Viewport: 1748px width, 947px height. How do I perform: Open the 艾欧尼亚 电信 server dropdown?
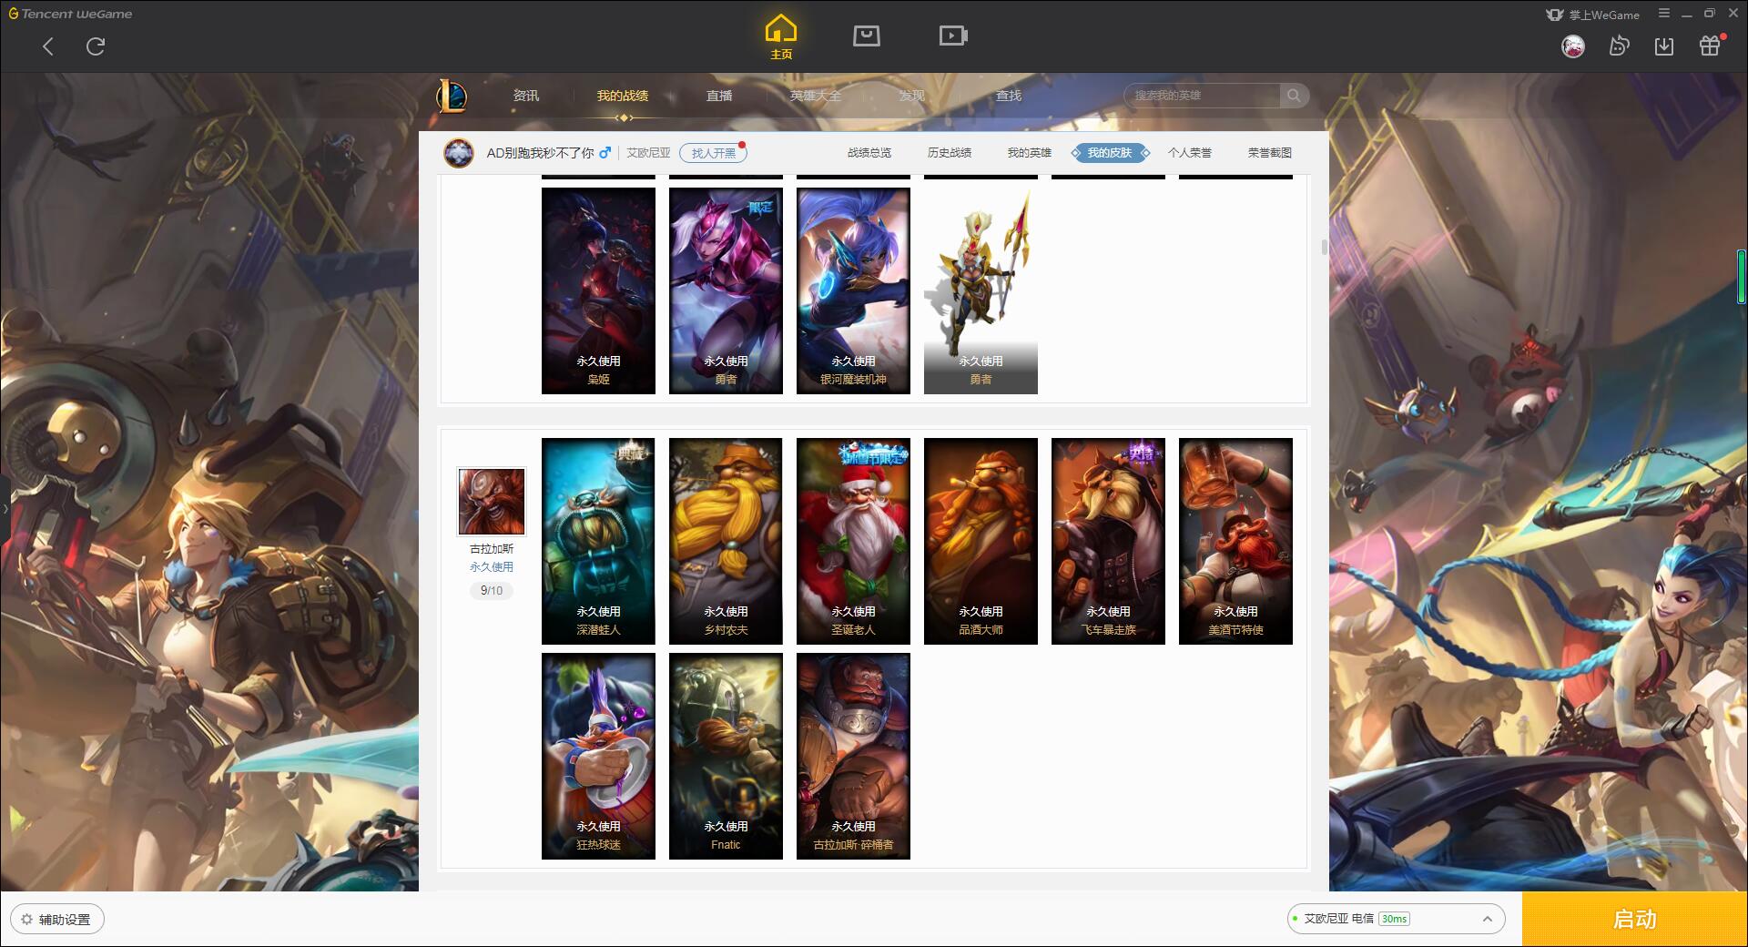tap(1396, 919)
